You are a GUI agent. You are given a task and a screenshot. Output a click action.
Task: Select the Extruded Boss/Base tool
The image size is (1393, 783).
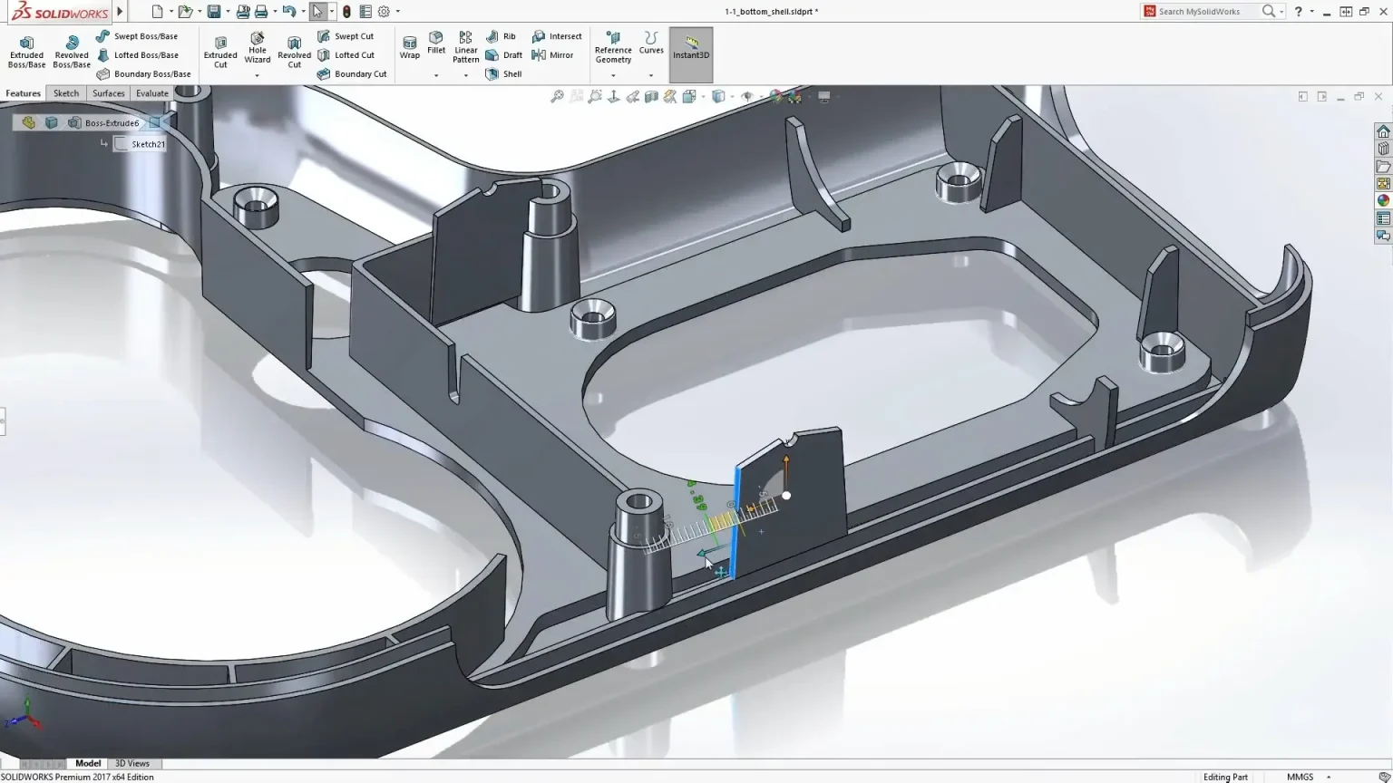(26, 50)
